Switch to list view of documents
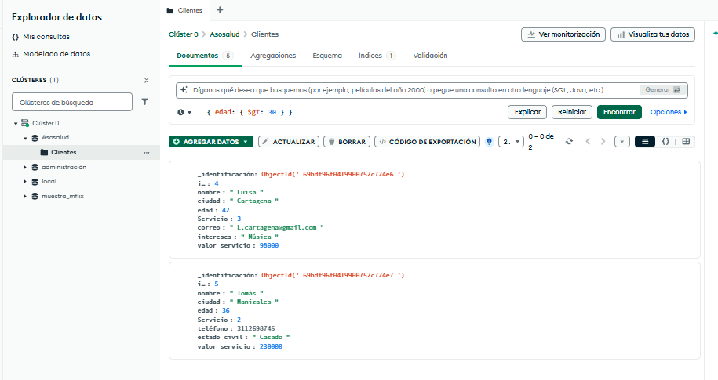The width and height of the screenshot is (718, 380). point(644,142)
